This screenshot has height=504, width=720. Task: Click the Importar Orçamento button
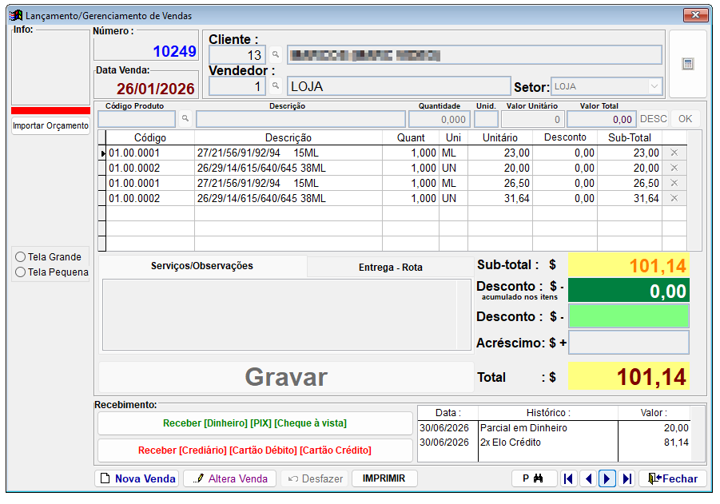[x=50, y=125]
